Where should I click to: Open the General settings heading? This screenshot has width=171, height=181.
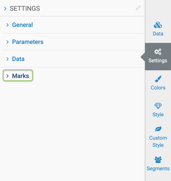pyautogui.click(x=23, y=25)
